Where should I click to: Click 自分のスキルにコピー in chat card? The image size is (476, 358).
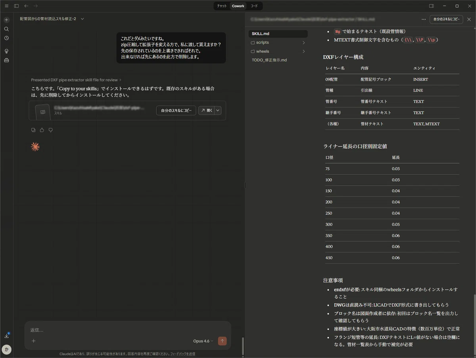(x=176, y=111)
